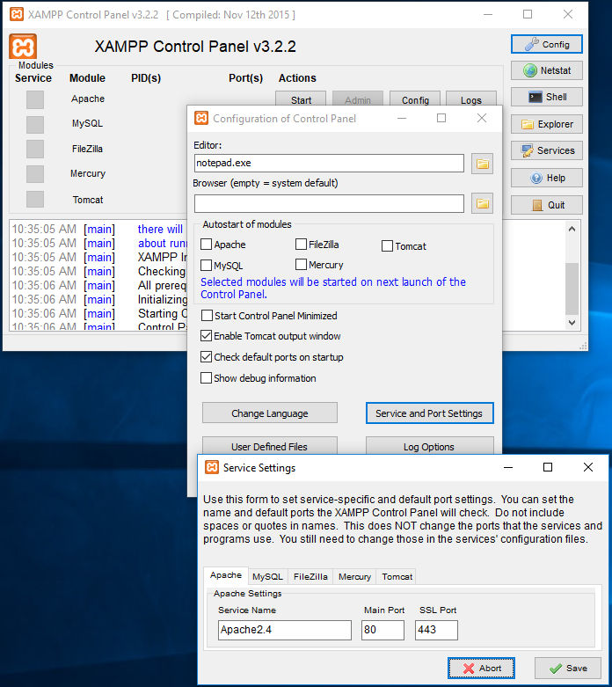Image resolution: width=612 pixels, height=687 pixels.
Task: Toggle Mercury service install box
Action: click(35, 174)
